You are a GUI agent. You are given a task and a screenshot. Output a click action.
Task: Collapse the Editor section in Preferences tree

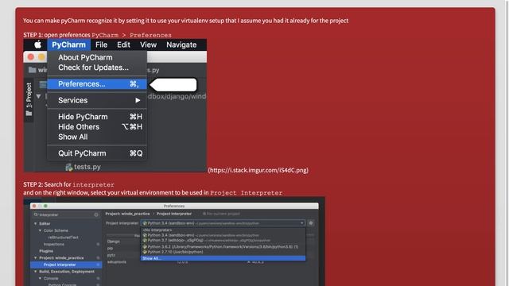(x=35, y=224)
